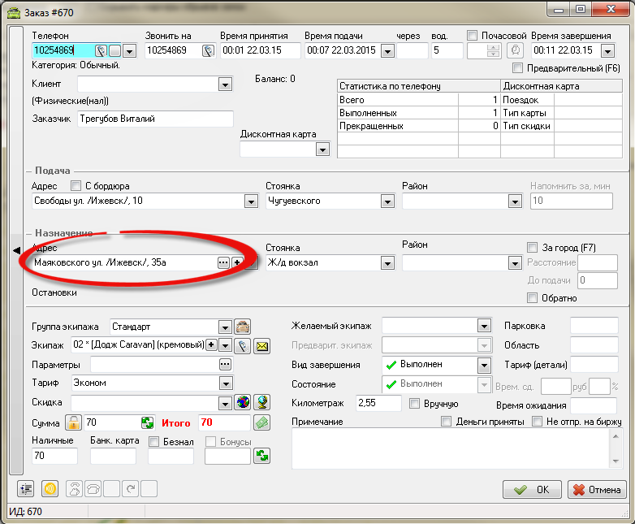The image size is (635, 524).
Task: Click the taxi car icon beside Группа экипажа
Action: click(x=242, y=327)
